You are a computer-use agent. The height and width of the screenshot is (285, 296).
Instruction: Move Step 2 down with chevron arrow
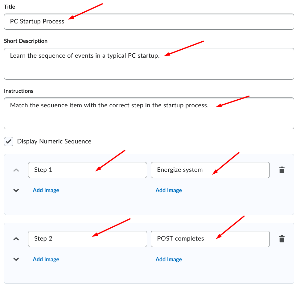(x=16, y=259)
